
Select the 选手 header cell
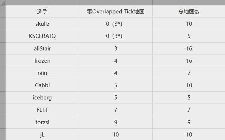click(42, 12)
